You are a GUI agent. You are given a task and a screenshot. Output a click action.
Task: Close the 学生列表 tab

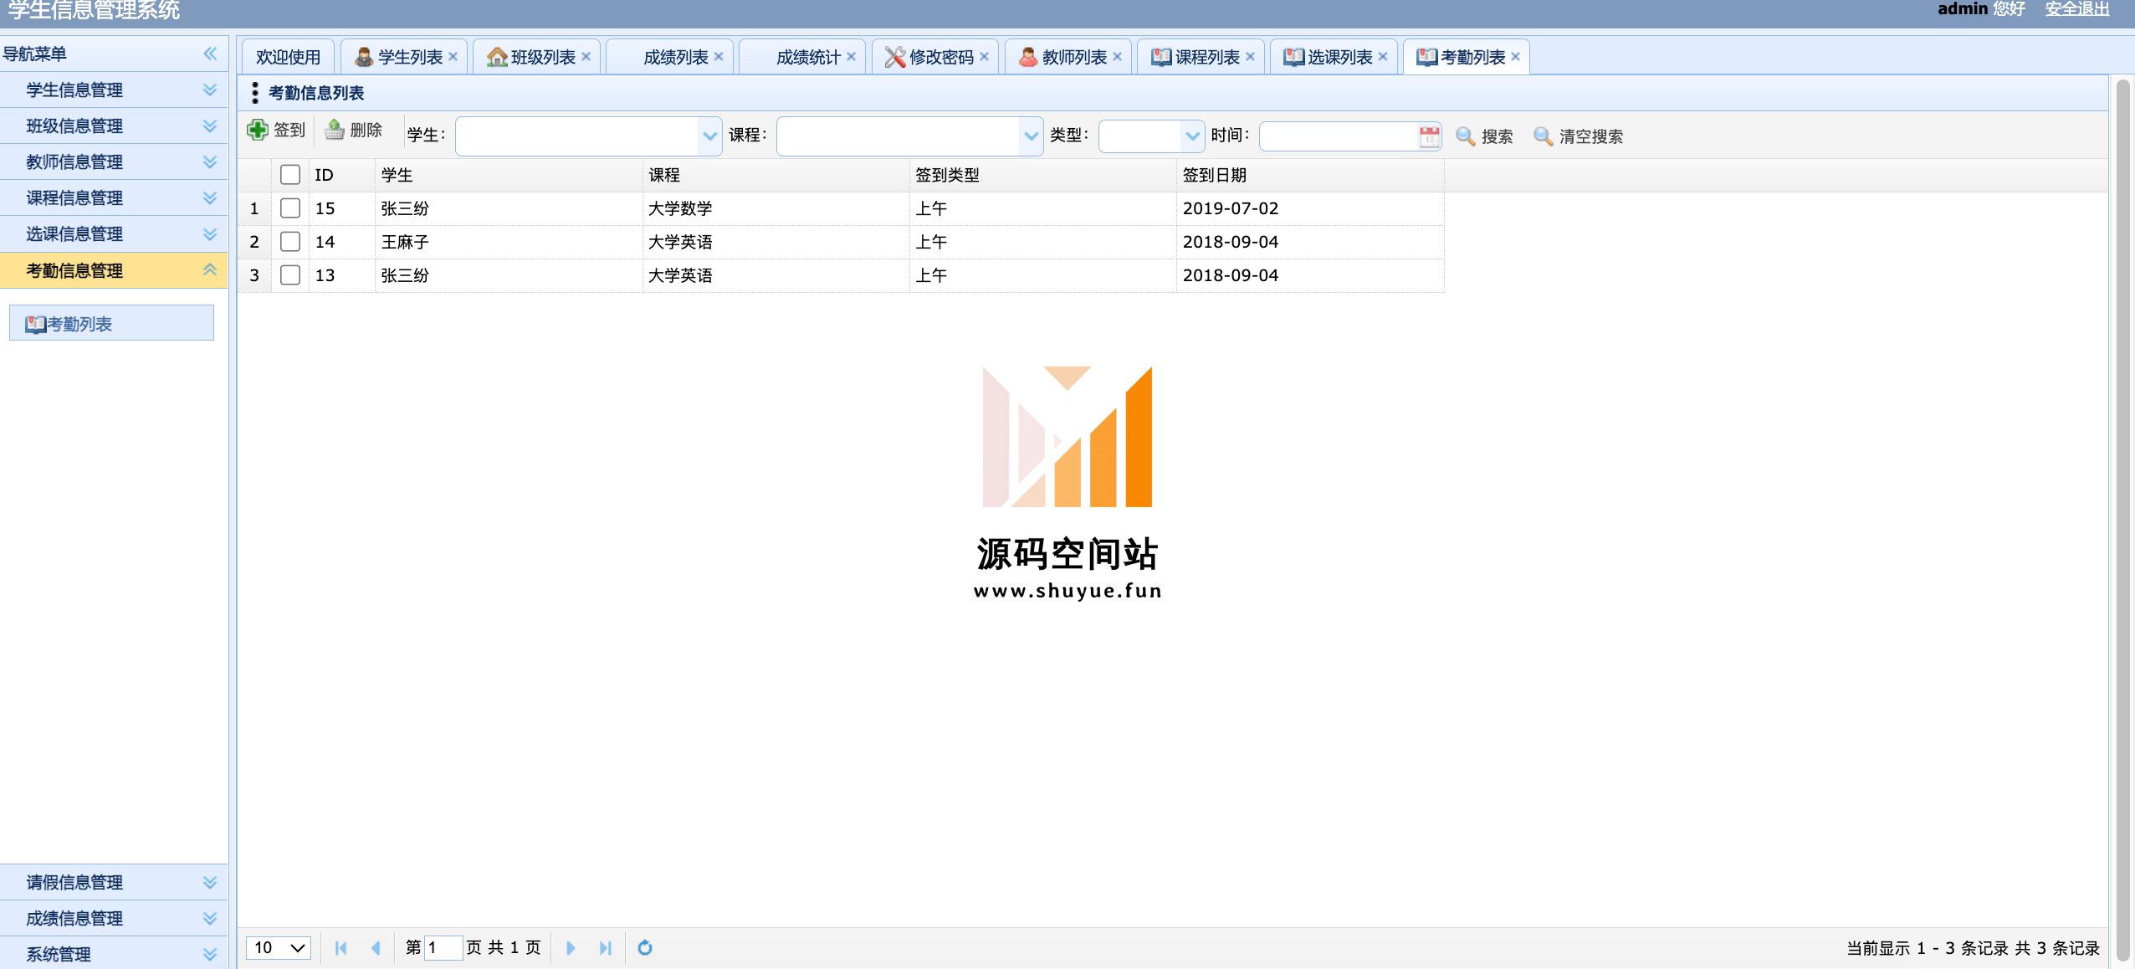[453, 57]
